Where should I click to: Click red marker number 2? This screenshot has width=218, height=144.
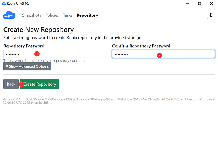159,55
